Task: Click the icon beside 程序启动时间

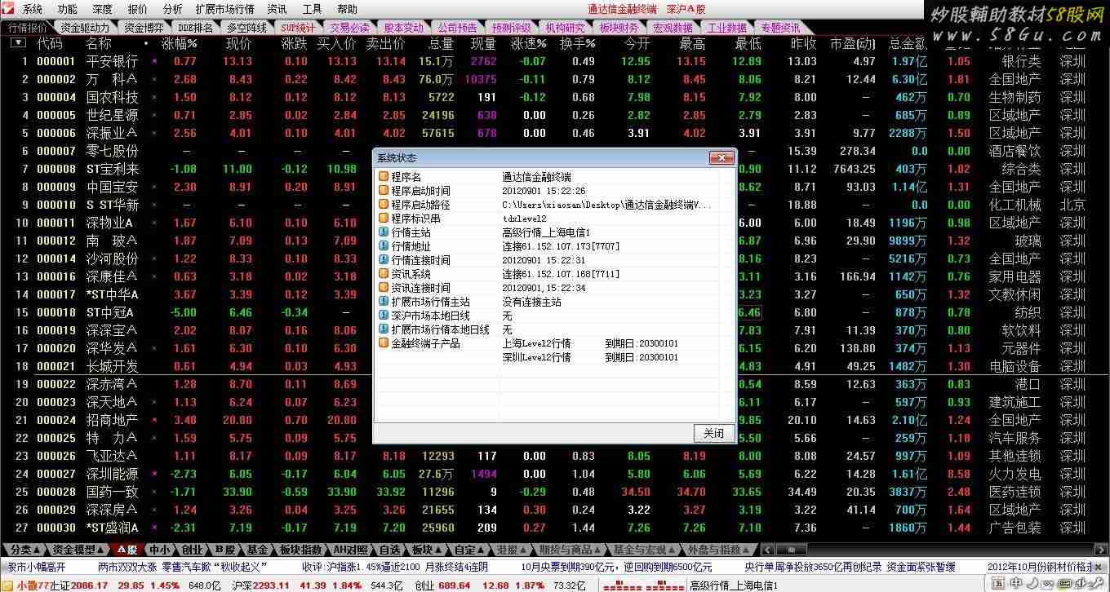Action: [384, 191]
